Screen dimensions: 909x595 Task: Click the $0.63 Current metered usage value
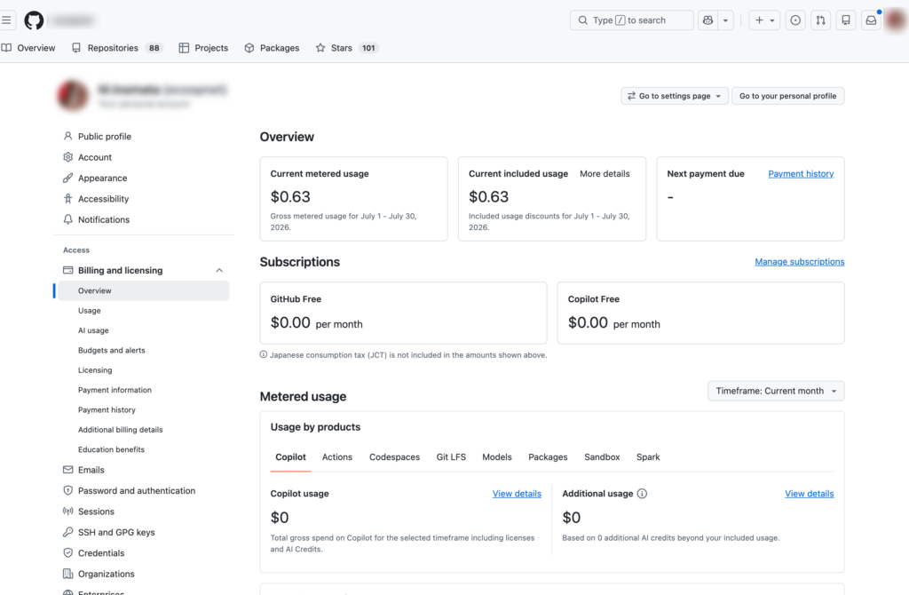pyautogui.click(x=290, y=197)
